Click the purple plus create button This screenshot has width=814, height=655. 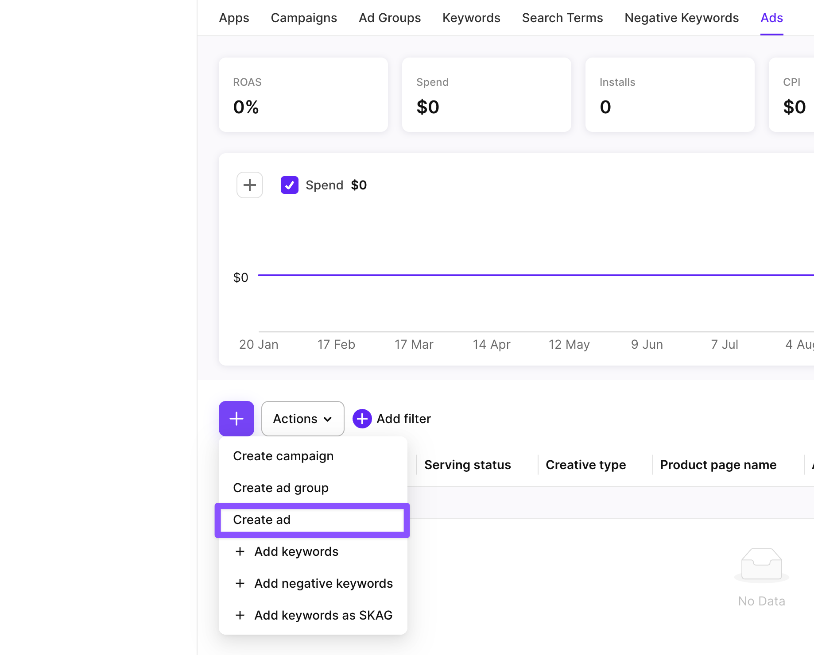[236, 419]
